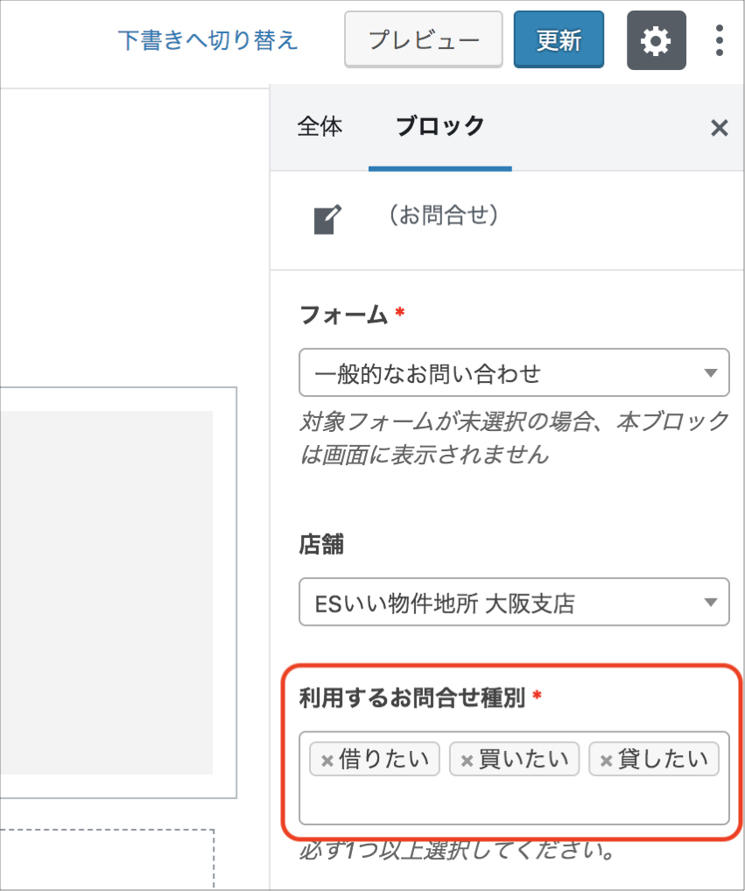Screen dimensions: 745x891
Task: Click the blue 更新 button
Action: point(559,40)
